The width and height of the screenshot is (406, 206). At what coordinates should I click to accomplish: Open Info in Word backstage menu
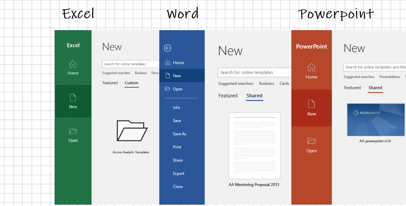click(x=176, y=107)
